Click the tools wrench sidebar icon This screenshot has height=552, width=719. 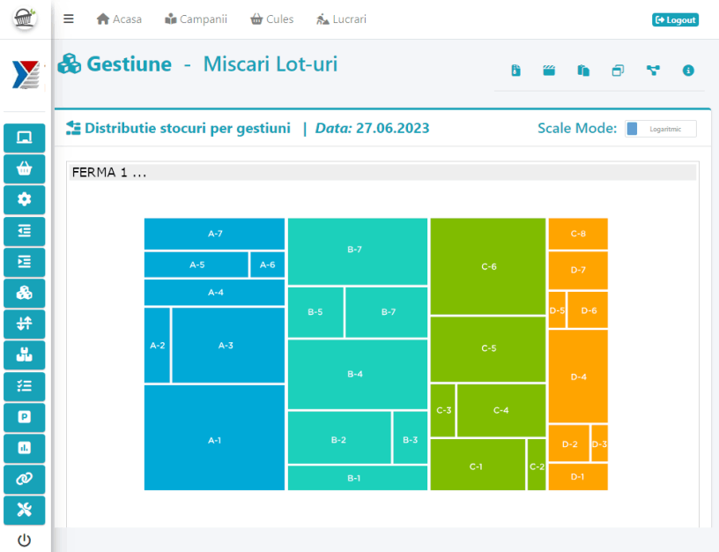25,509
